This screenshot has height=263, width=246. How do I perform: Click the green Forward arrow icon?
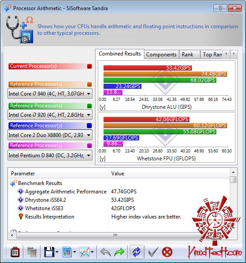119,252
